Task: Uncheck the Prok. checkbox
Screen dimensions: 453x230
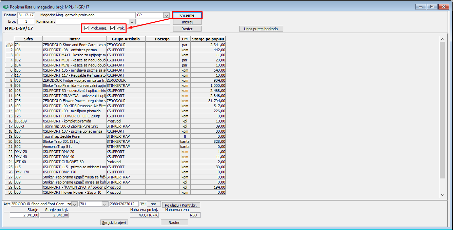Action: tap(113, 28)
